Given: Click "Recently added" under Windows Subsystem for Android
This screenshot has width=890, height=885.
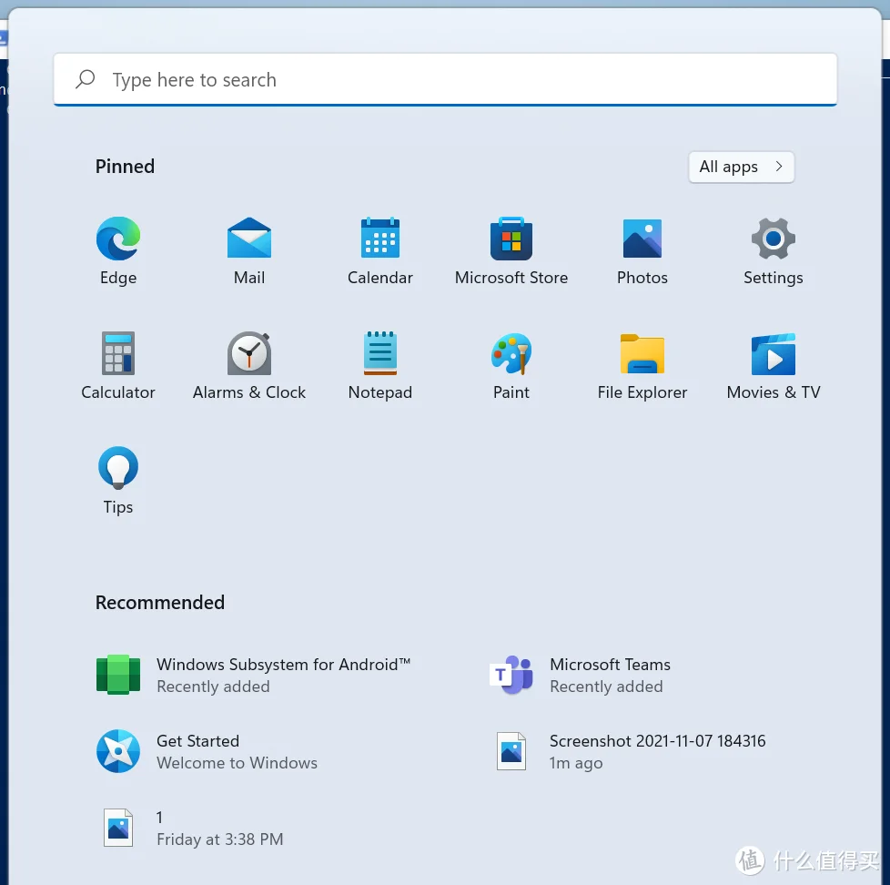Looking at the screenshot, I should click(213, 687).
